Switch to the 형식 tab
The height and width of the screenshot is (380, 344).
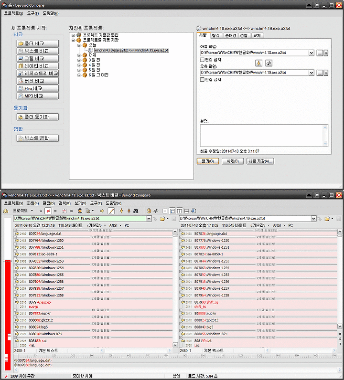tap(215, 36)
